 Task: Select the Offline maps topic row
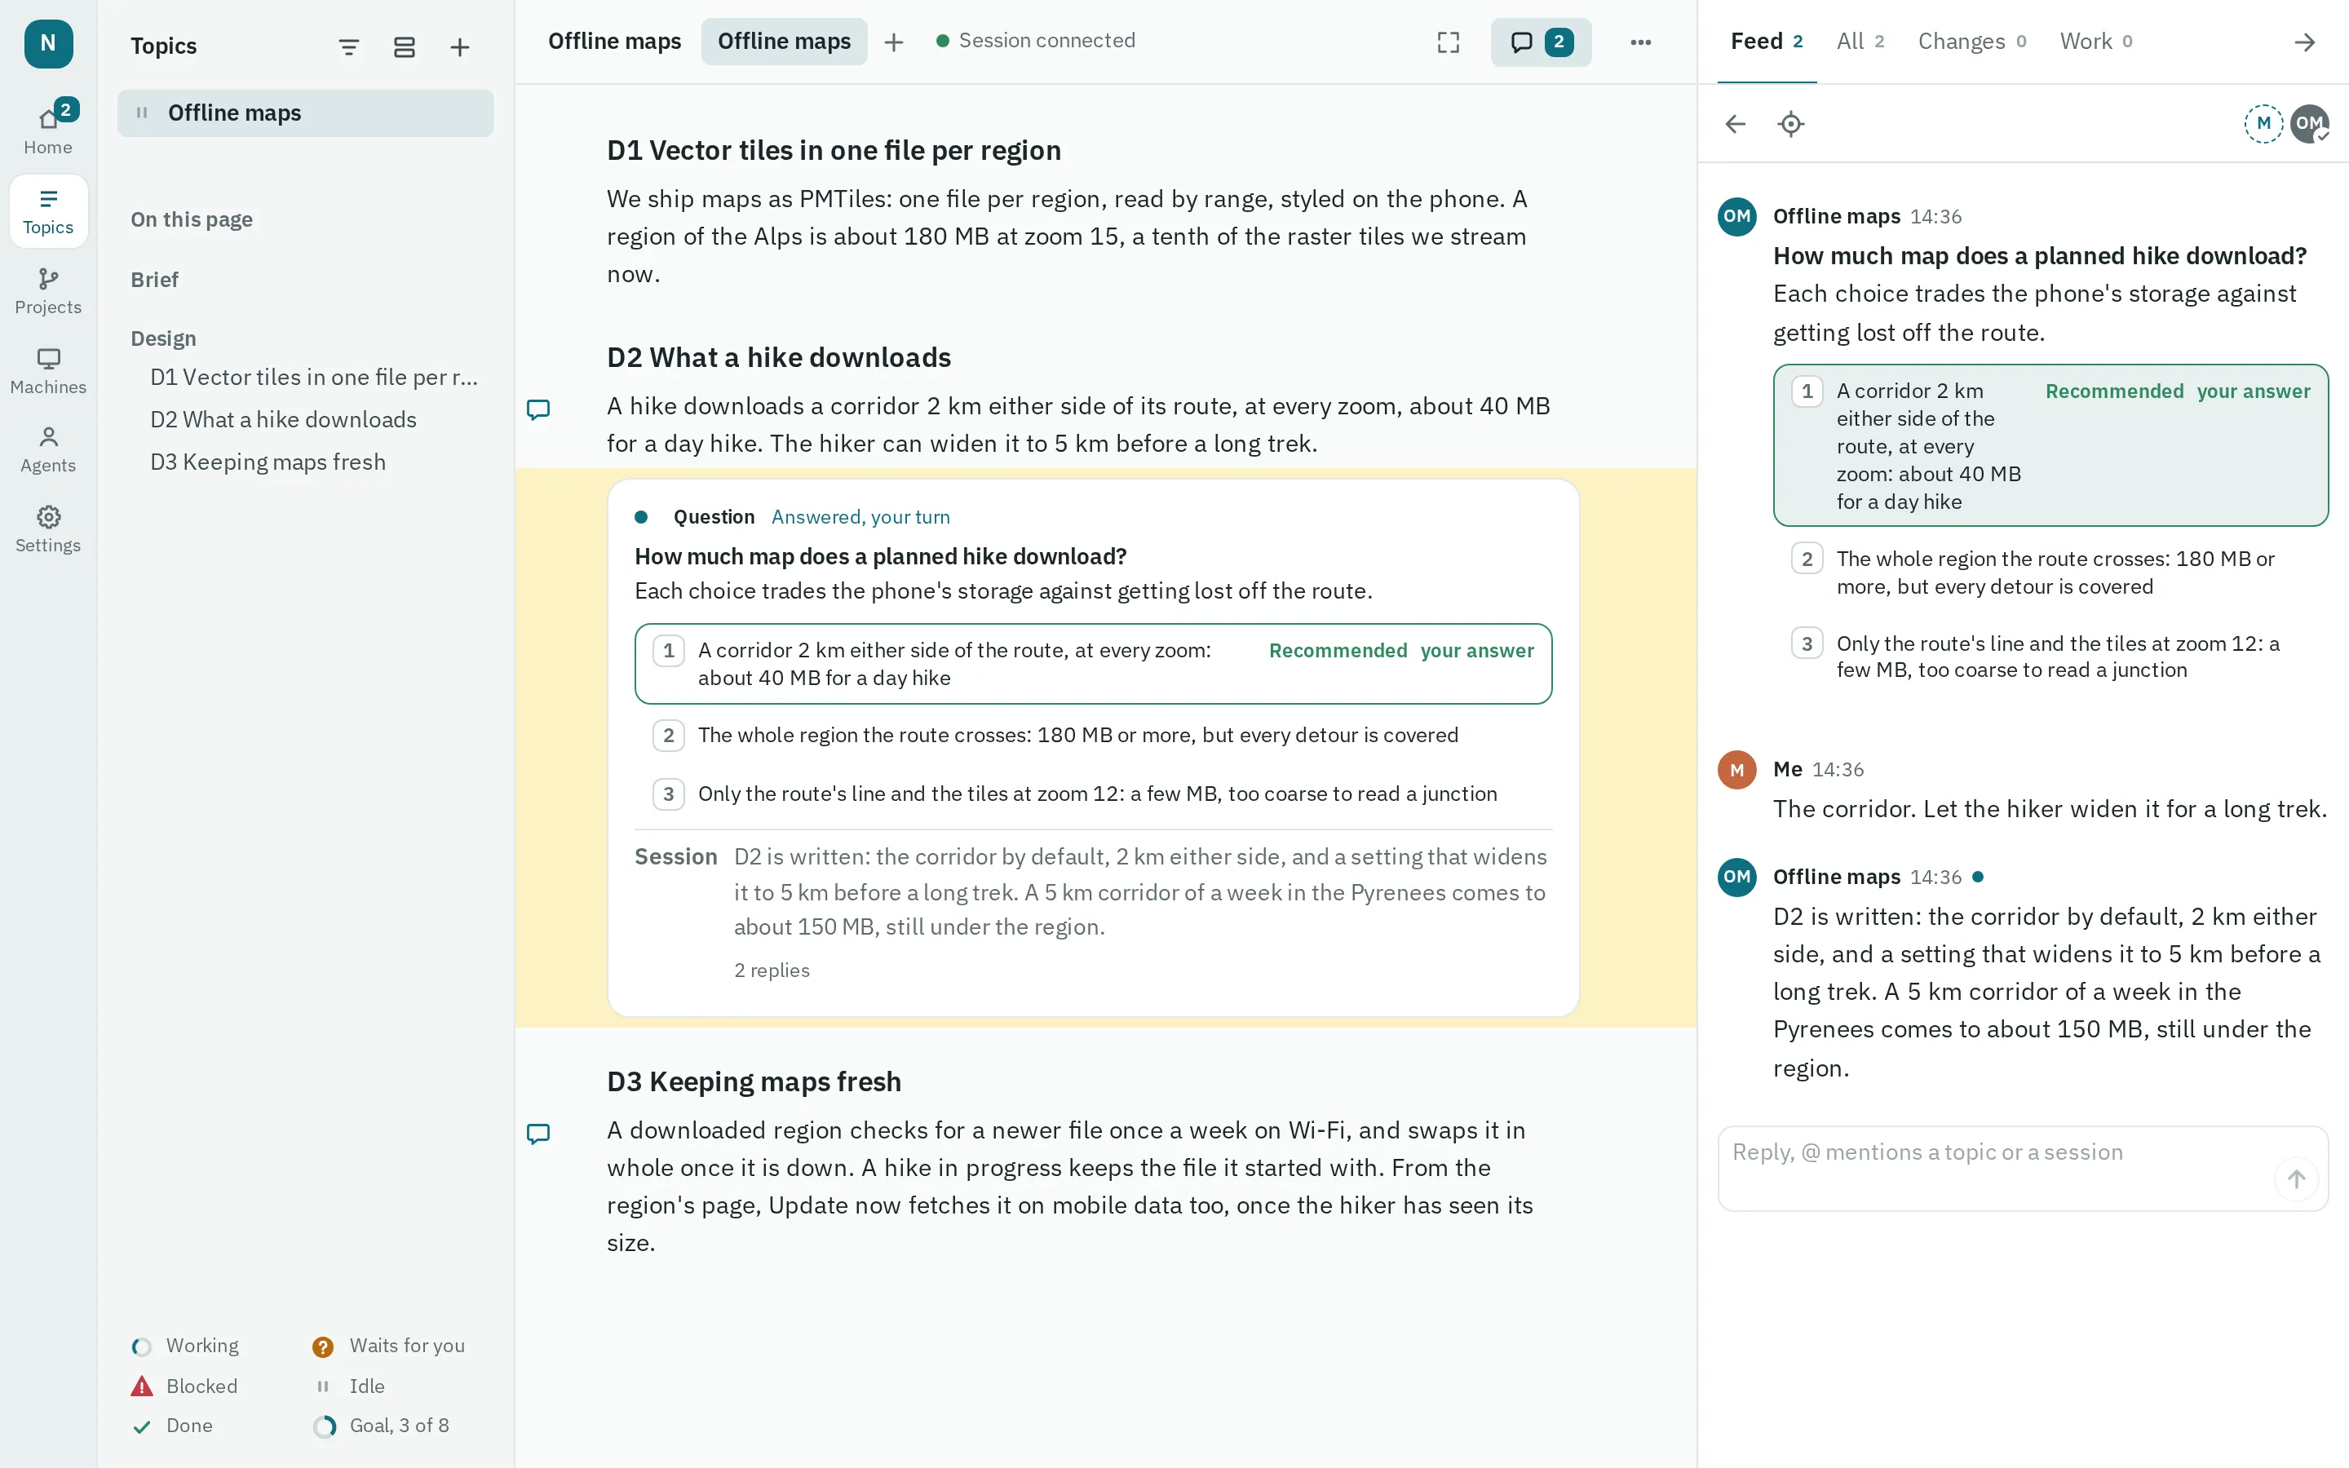point(305,113)
